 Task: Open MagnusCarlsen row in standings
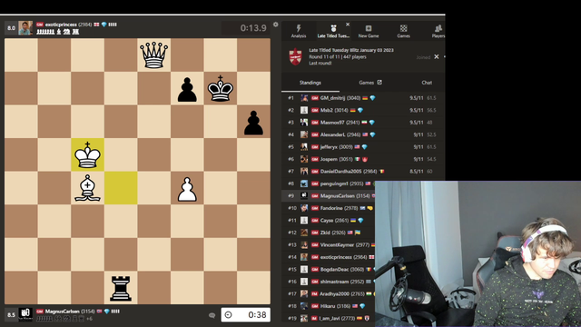[x=329, y=196]
